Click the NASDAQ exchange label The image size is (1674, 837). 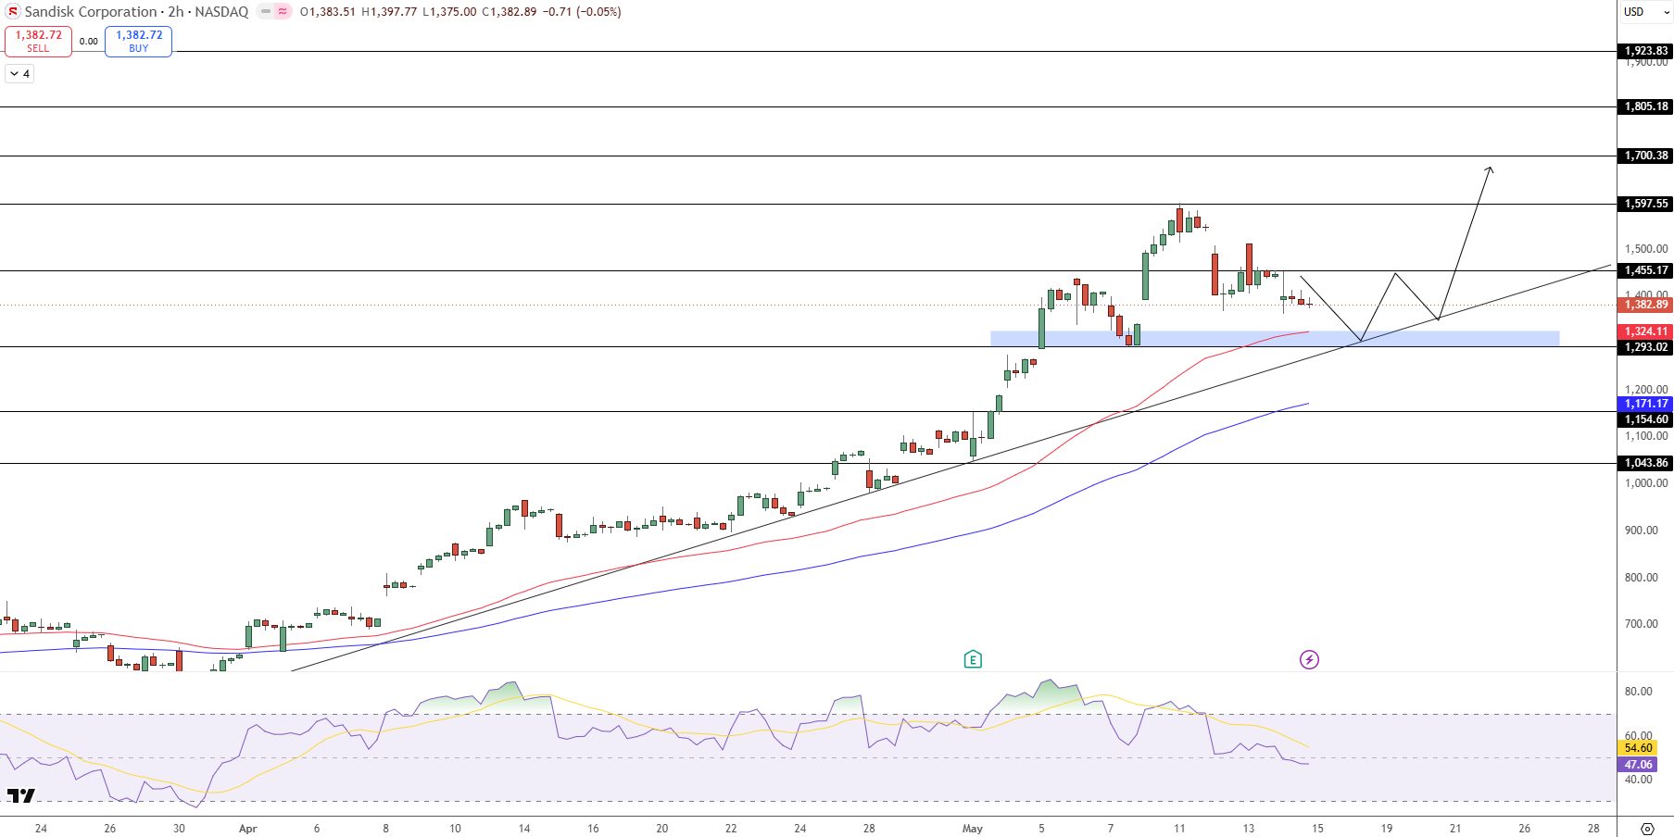coord(221,12)
